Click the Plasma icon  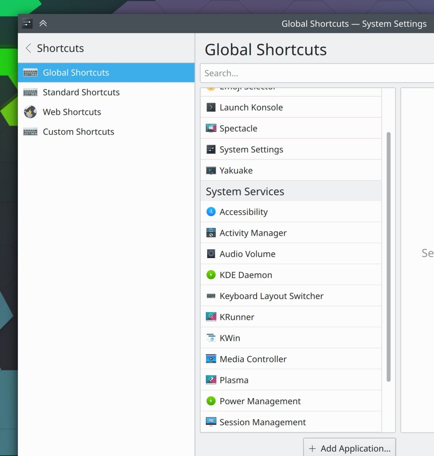(x=211, y=380)
